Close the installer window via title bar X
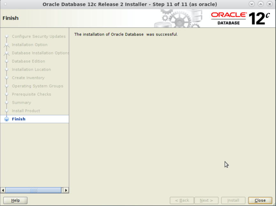The width and height of the screenshot is (276, 206). [x=270, y=4]
